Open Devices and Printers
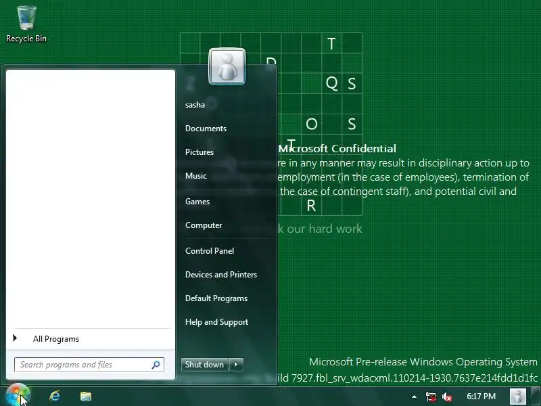Screen dimensions: 541x406 pos(221,275)
